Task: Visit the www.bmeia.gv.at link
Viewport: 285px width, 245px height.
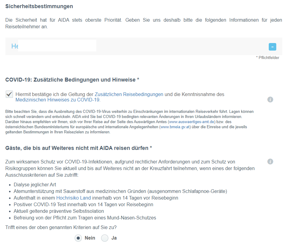Action: (x=175, y=127)
